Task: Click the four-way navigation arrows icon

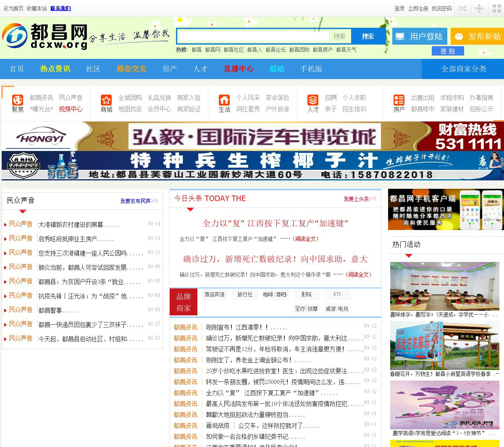Action: (x=479, y=8)
